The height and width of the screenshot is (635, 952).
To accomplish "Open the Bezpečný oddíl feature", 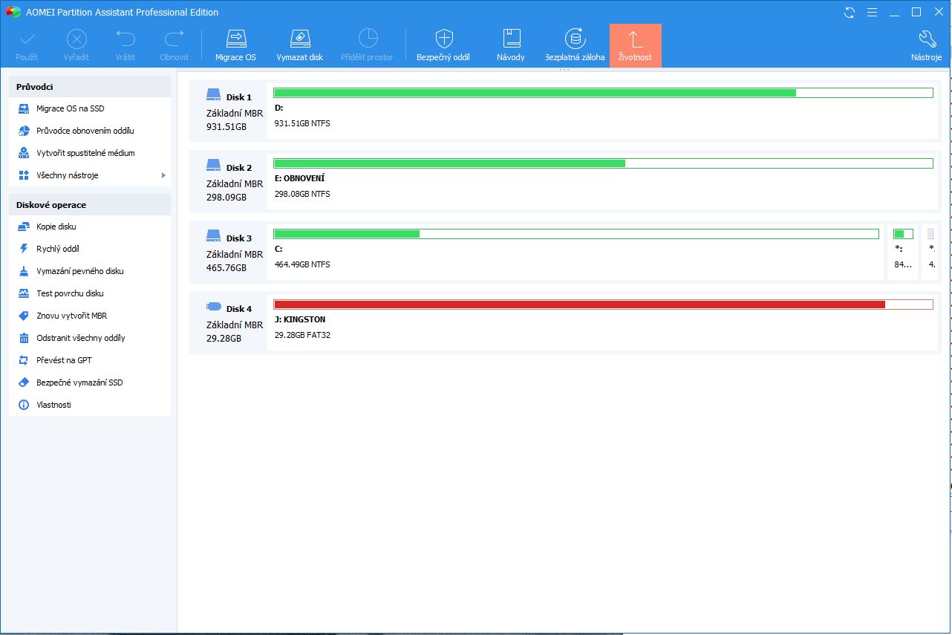I will point(443,43).
